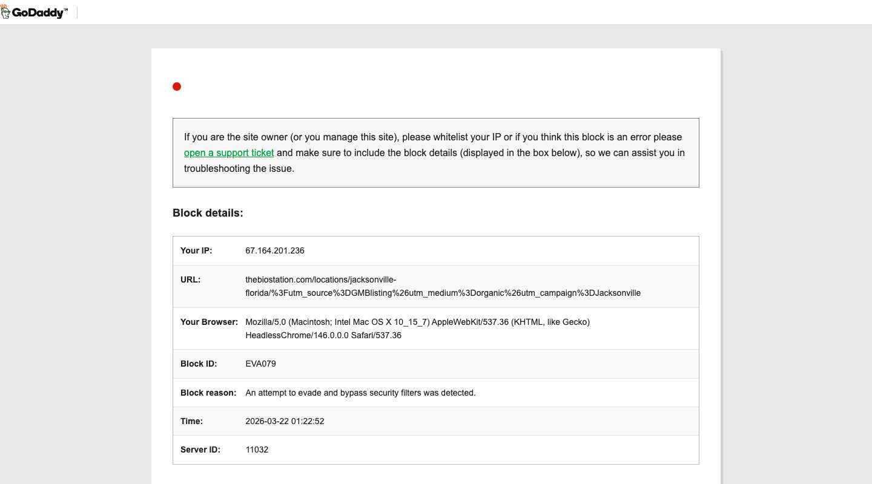
Task: Click the GoDaddy header divider line
Action: click(x=77, y=12)
